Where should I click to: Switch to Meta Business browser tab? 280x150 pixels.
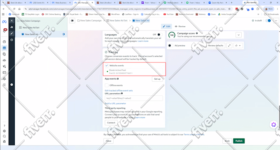point(61,3)
